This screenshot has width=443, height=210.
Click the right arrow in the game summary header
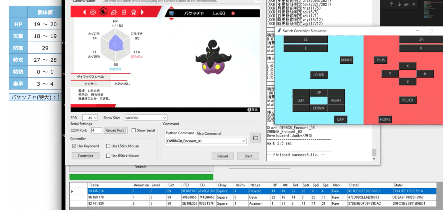tap(142, 12)
